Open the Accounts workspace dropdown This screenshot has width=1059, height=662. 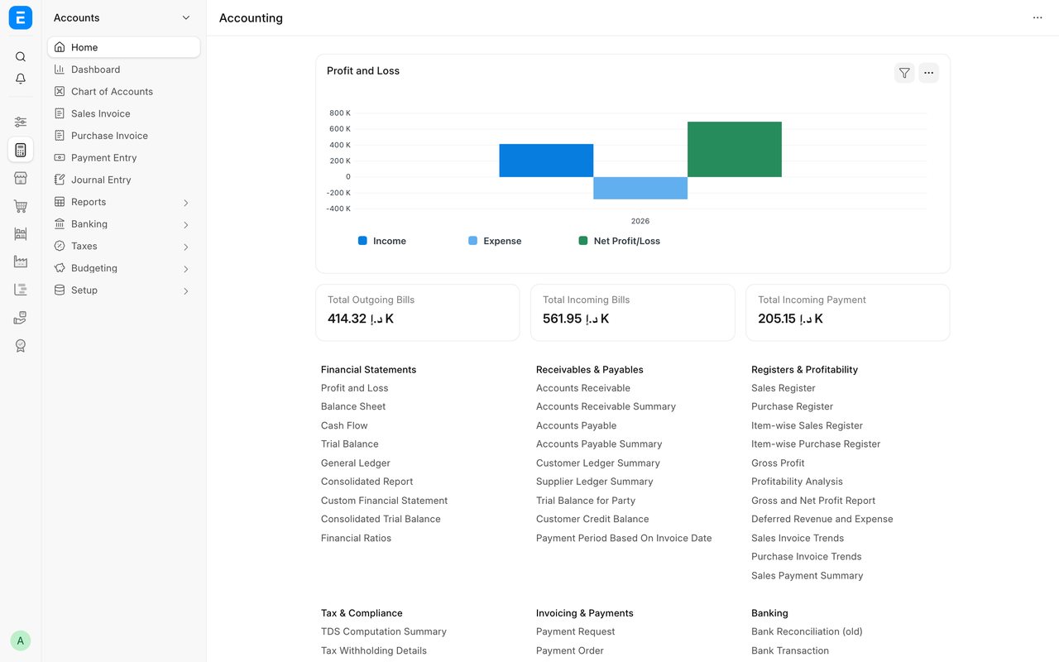coord(123,17)
